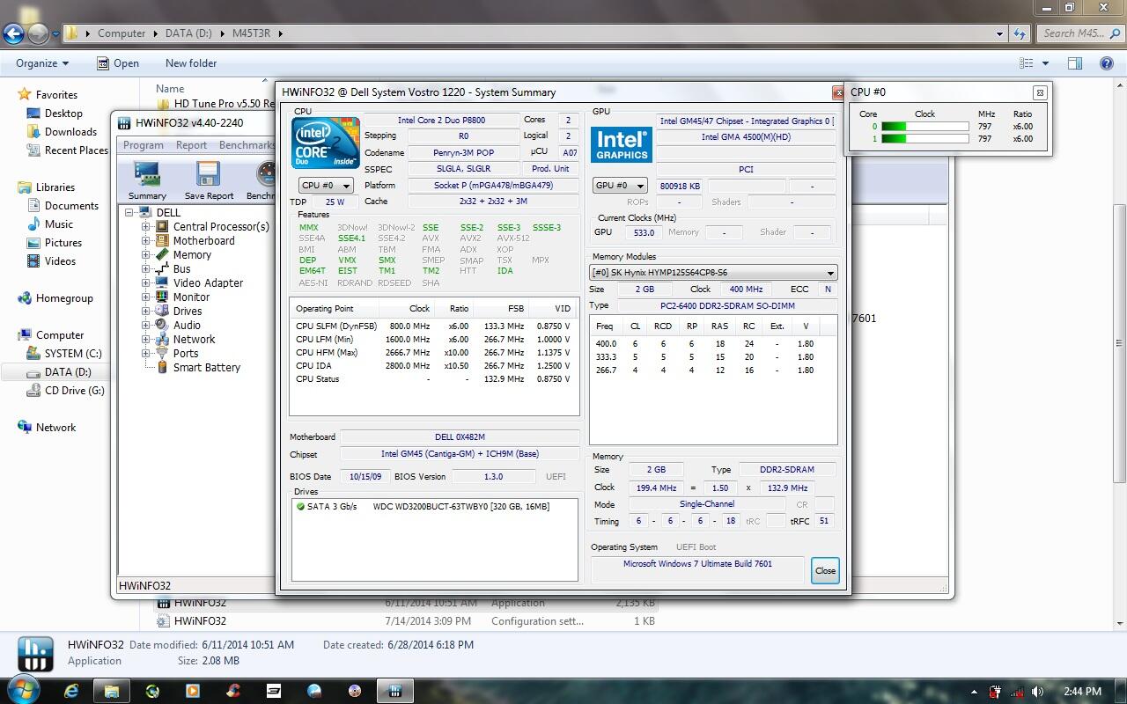Select the Motherboard tree node
Viewport: 1127px width, 704px height.
coord(203,240)
